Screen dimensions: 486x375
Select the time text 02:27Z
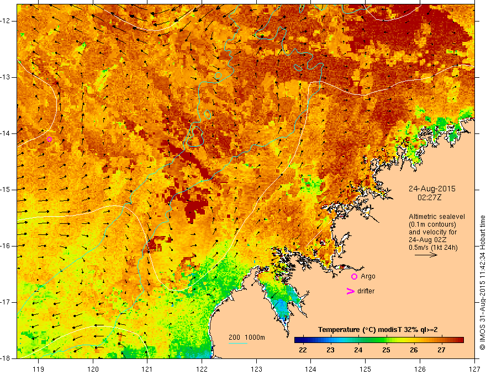click(x=430, y=197)
